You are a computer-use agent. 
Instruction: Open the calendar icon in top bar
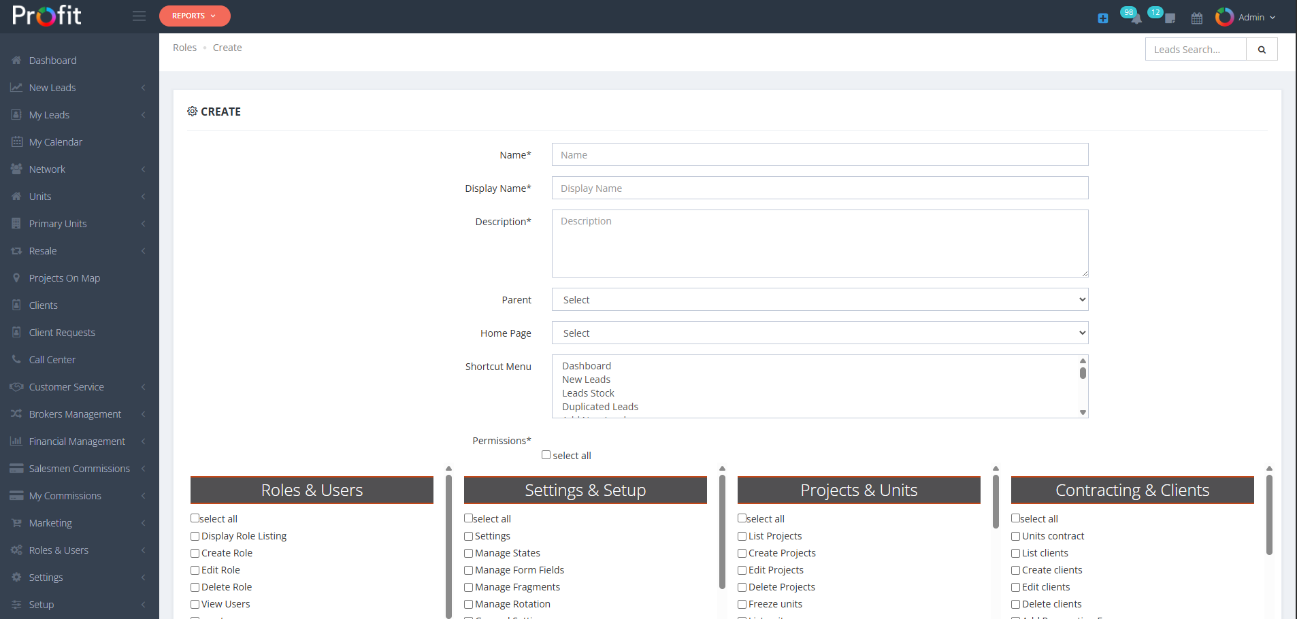pos(1197,18)
